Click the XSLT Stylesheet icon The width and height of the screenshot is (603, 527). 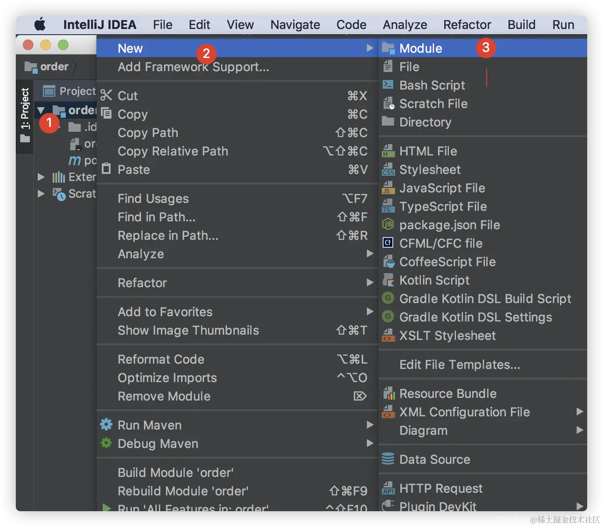(388, 336)
